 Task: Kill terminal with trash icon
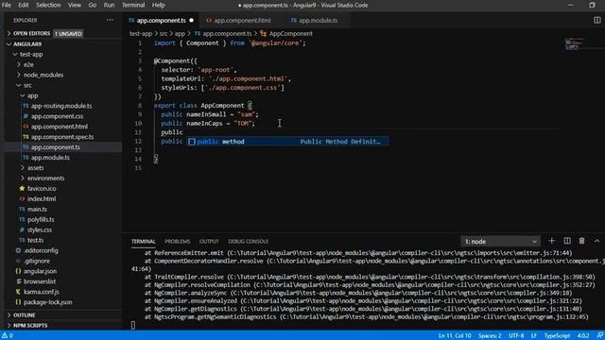click(582, 241)
